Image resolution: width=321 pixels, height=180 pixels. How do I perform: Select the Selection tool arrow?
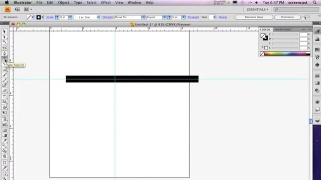point(5,31)
